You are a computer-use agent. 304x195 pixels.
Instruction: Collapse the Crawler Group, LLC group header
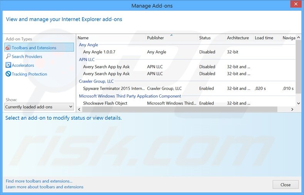[96, 81]
